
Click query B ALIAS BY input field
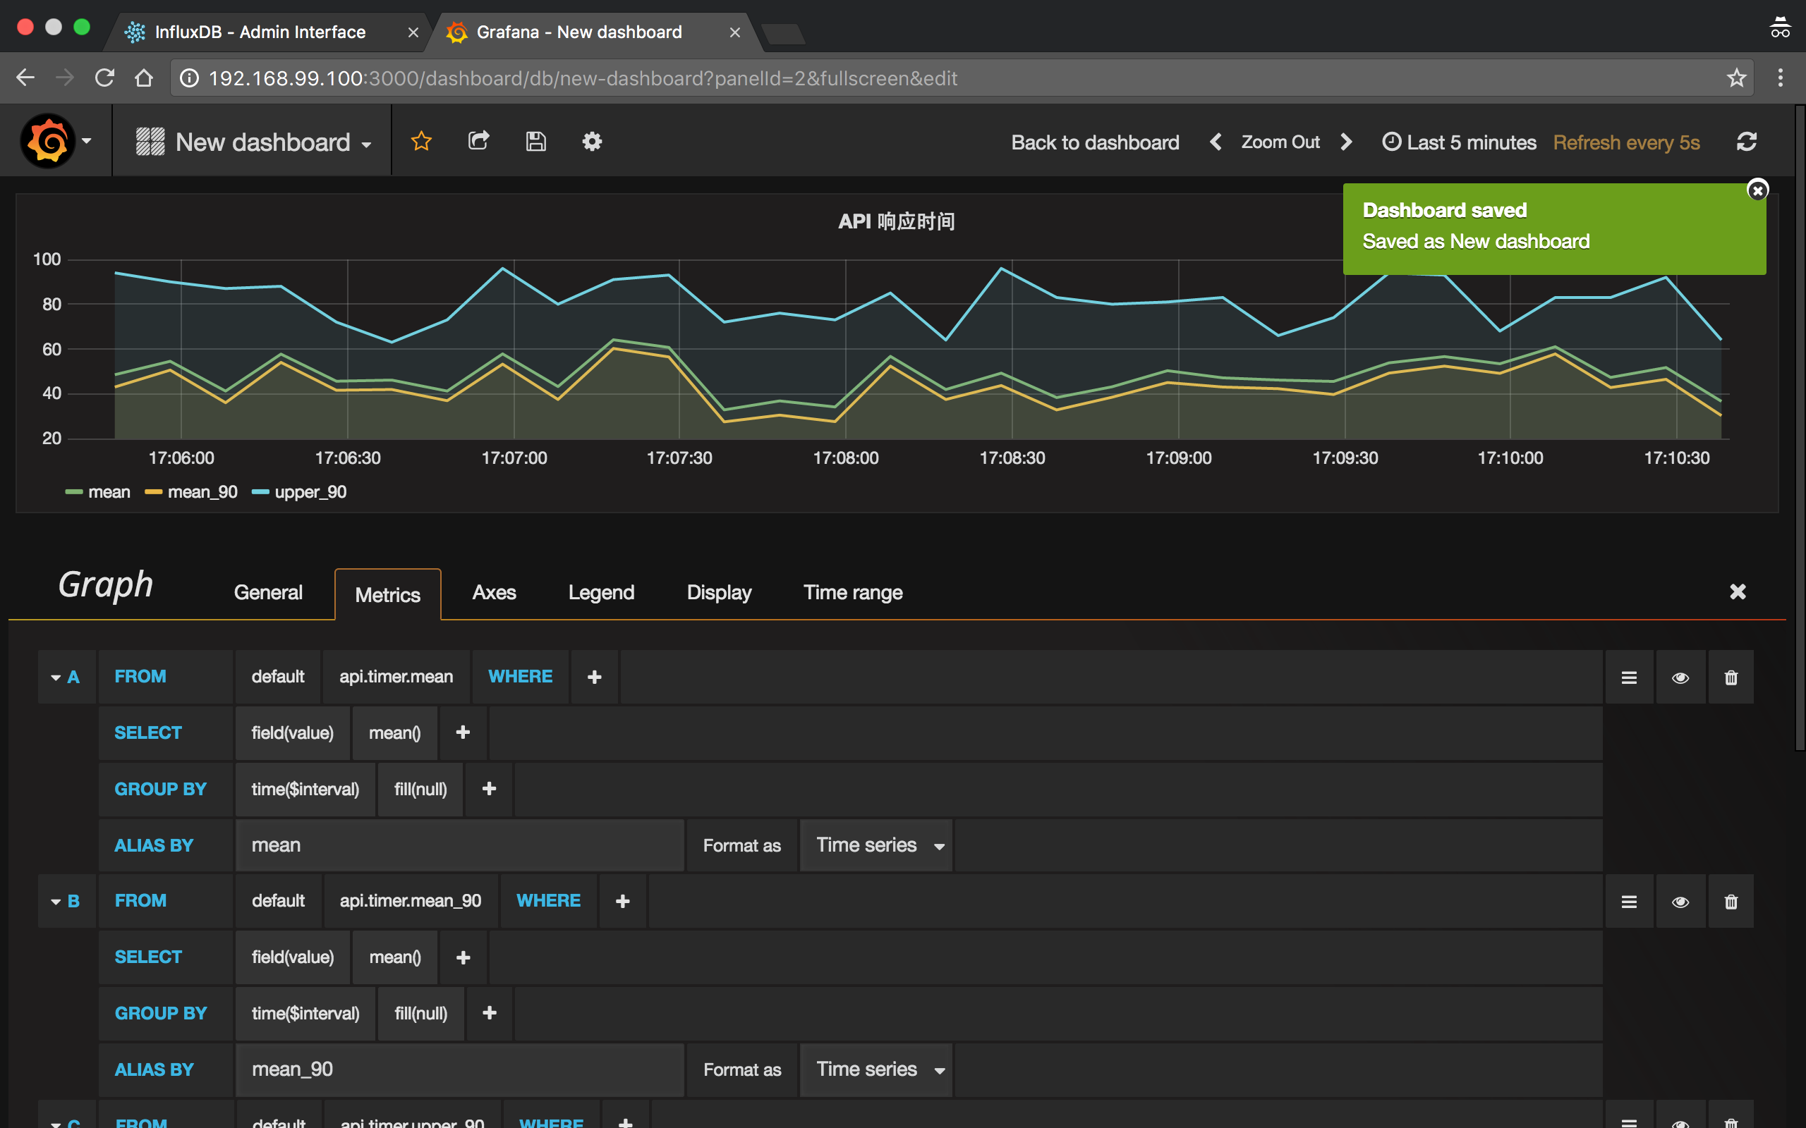click(x=459, y=1069)
